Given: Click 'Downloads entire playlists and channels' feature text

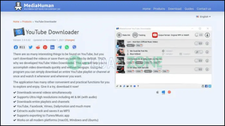Looking at the screenshot, I should pos(43,102).
